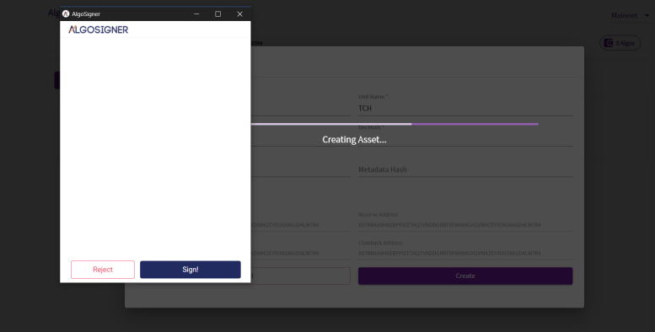
Task: Click the AlgoSigner logo in popup header
Action: tap(99, 29)
